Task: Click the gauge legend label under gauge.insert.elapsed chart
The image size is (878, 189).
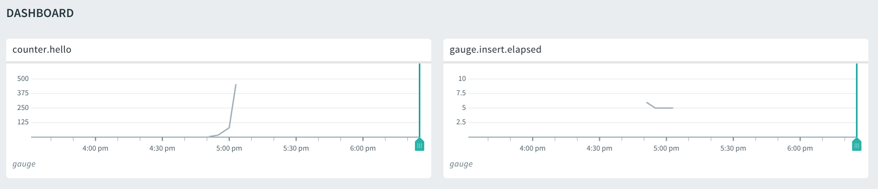Action: (x=461, y=164)
